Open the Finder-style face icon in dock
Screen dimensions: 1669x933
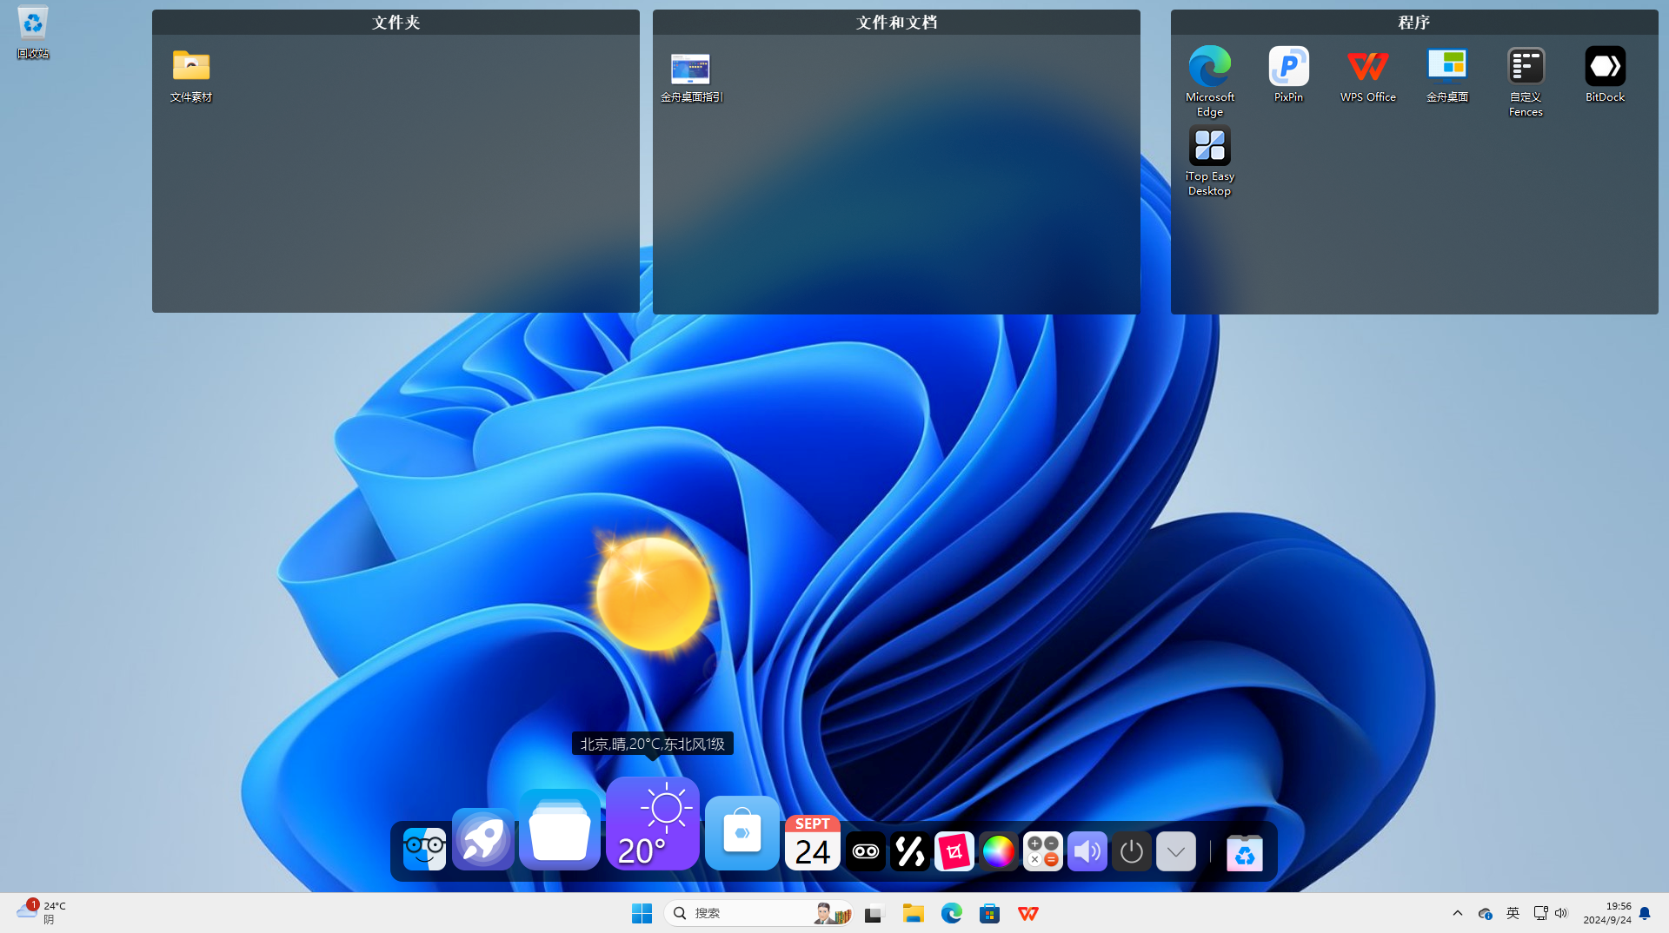click(424, 849)
